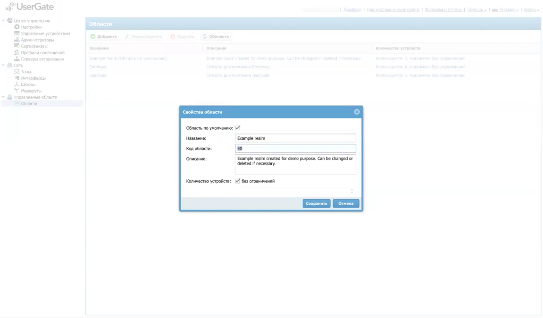The height and width of the screenshot is (318, 543).
Task: Select Маршруты in the sidebar
Action: click(x=31, y=91)
